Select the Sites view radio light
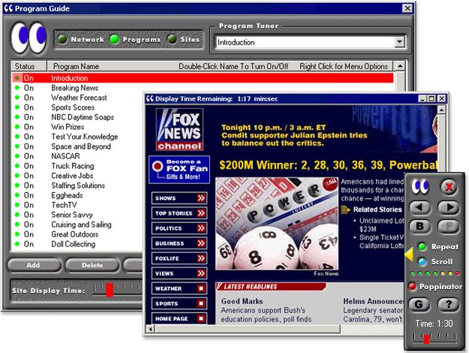This screenshot has width=469, height=353. click(x=172, y=39)
